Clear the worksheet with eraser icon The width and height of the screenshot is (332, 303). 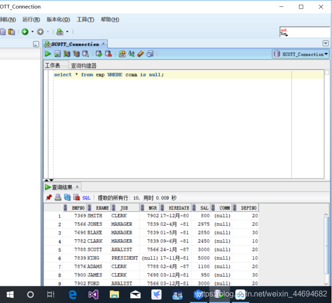[x=140, y=54]
